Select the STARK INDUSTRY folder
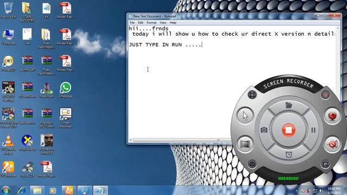The width and height of the screenshot is (347, 195). (x=27, y=12)
